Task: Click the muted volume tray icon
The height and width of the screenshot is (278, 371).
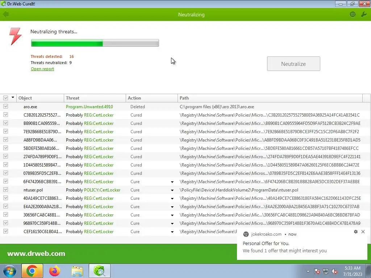Action: click(x=334, y=271)
